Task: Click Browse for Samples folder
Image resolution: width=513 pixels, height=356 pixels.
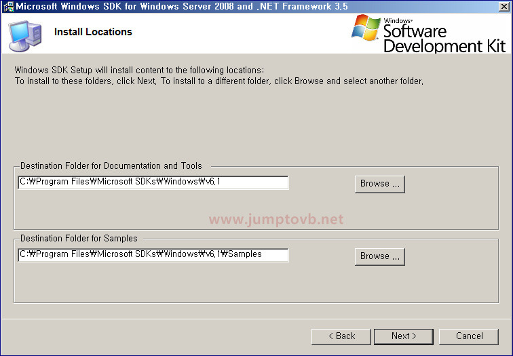Action: coord(380,256)
